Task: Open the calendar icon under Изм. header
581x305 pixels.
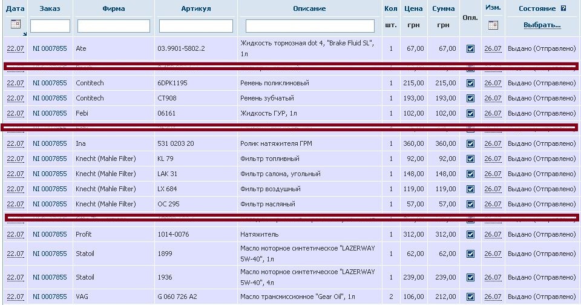Action: (x=493, y=25)
